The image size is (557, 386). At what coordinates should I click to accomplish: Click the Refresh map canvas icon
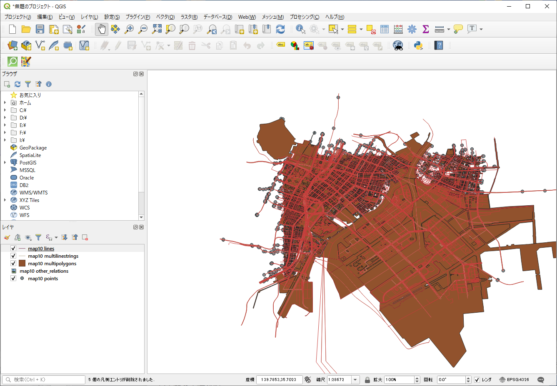280,29
